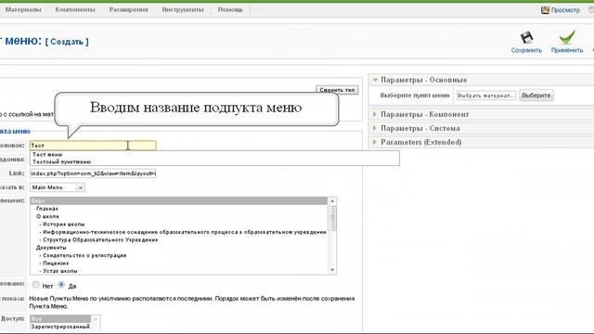Click the Выбрать материал text field
Screen dimensions: 594x334
tap(485, 96)
